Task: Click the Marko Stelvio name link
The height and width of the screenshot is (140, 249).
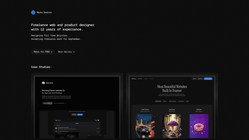Action: coord(44,12)
